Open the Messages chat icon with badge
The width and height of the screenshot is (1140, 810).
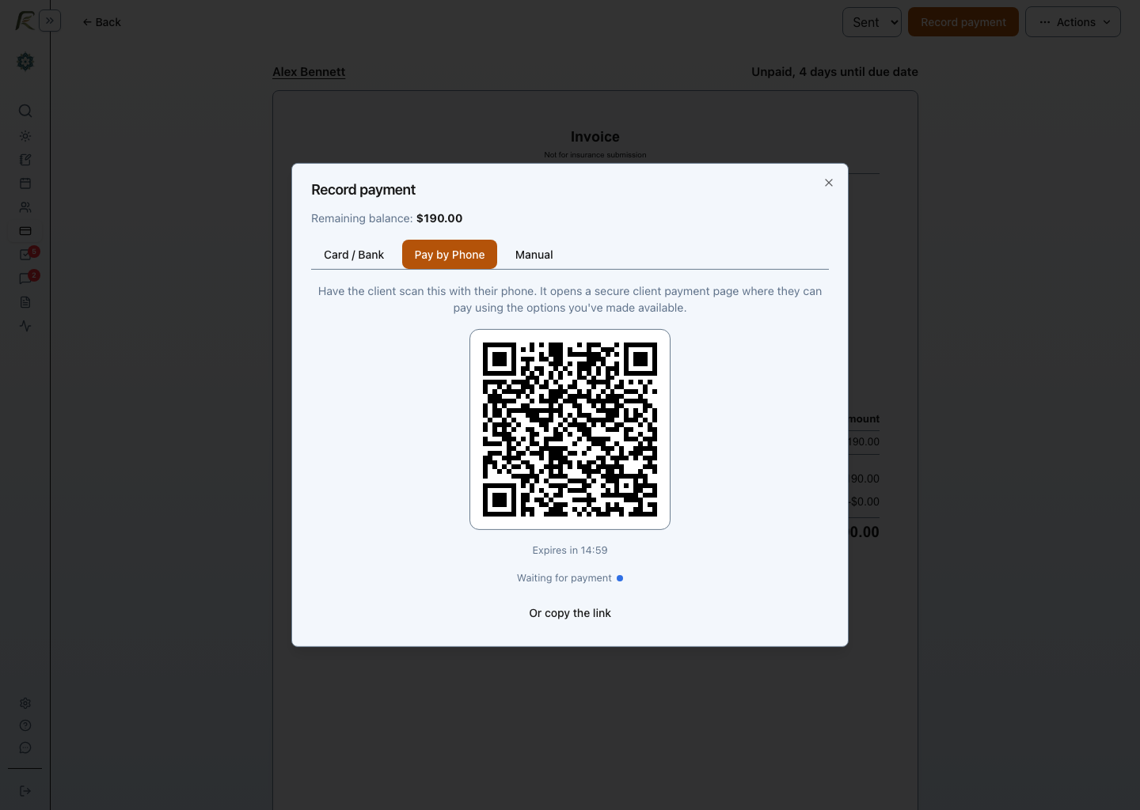[25, 278]
